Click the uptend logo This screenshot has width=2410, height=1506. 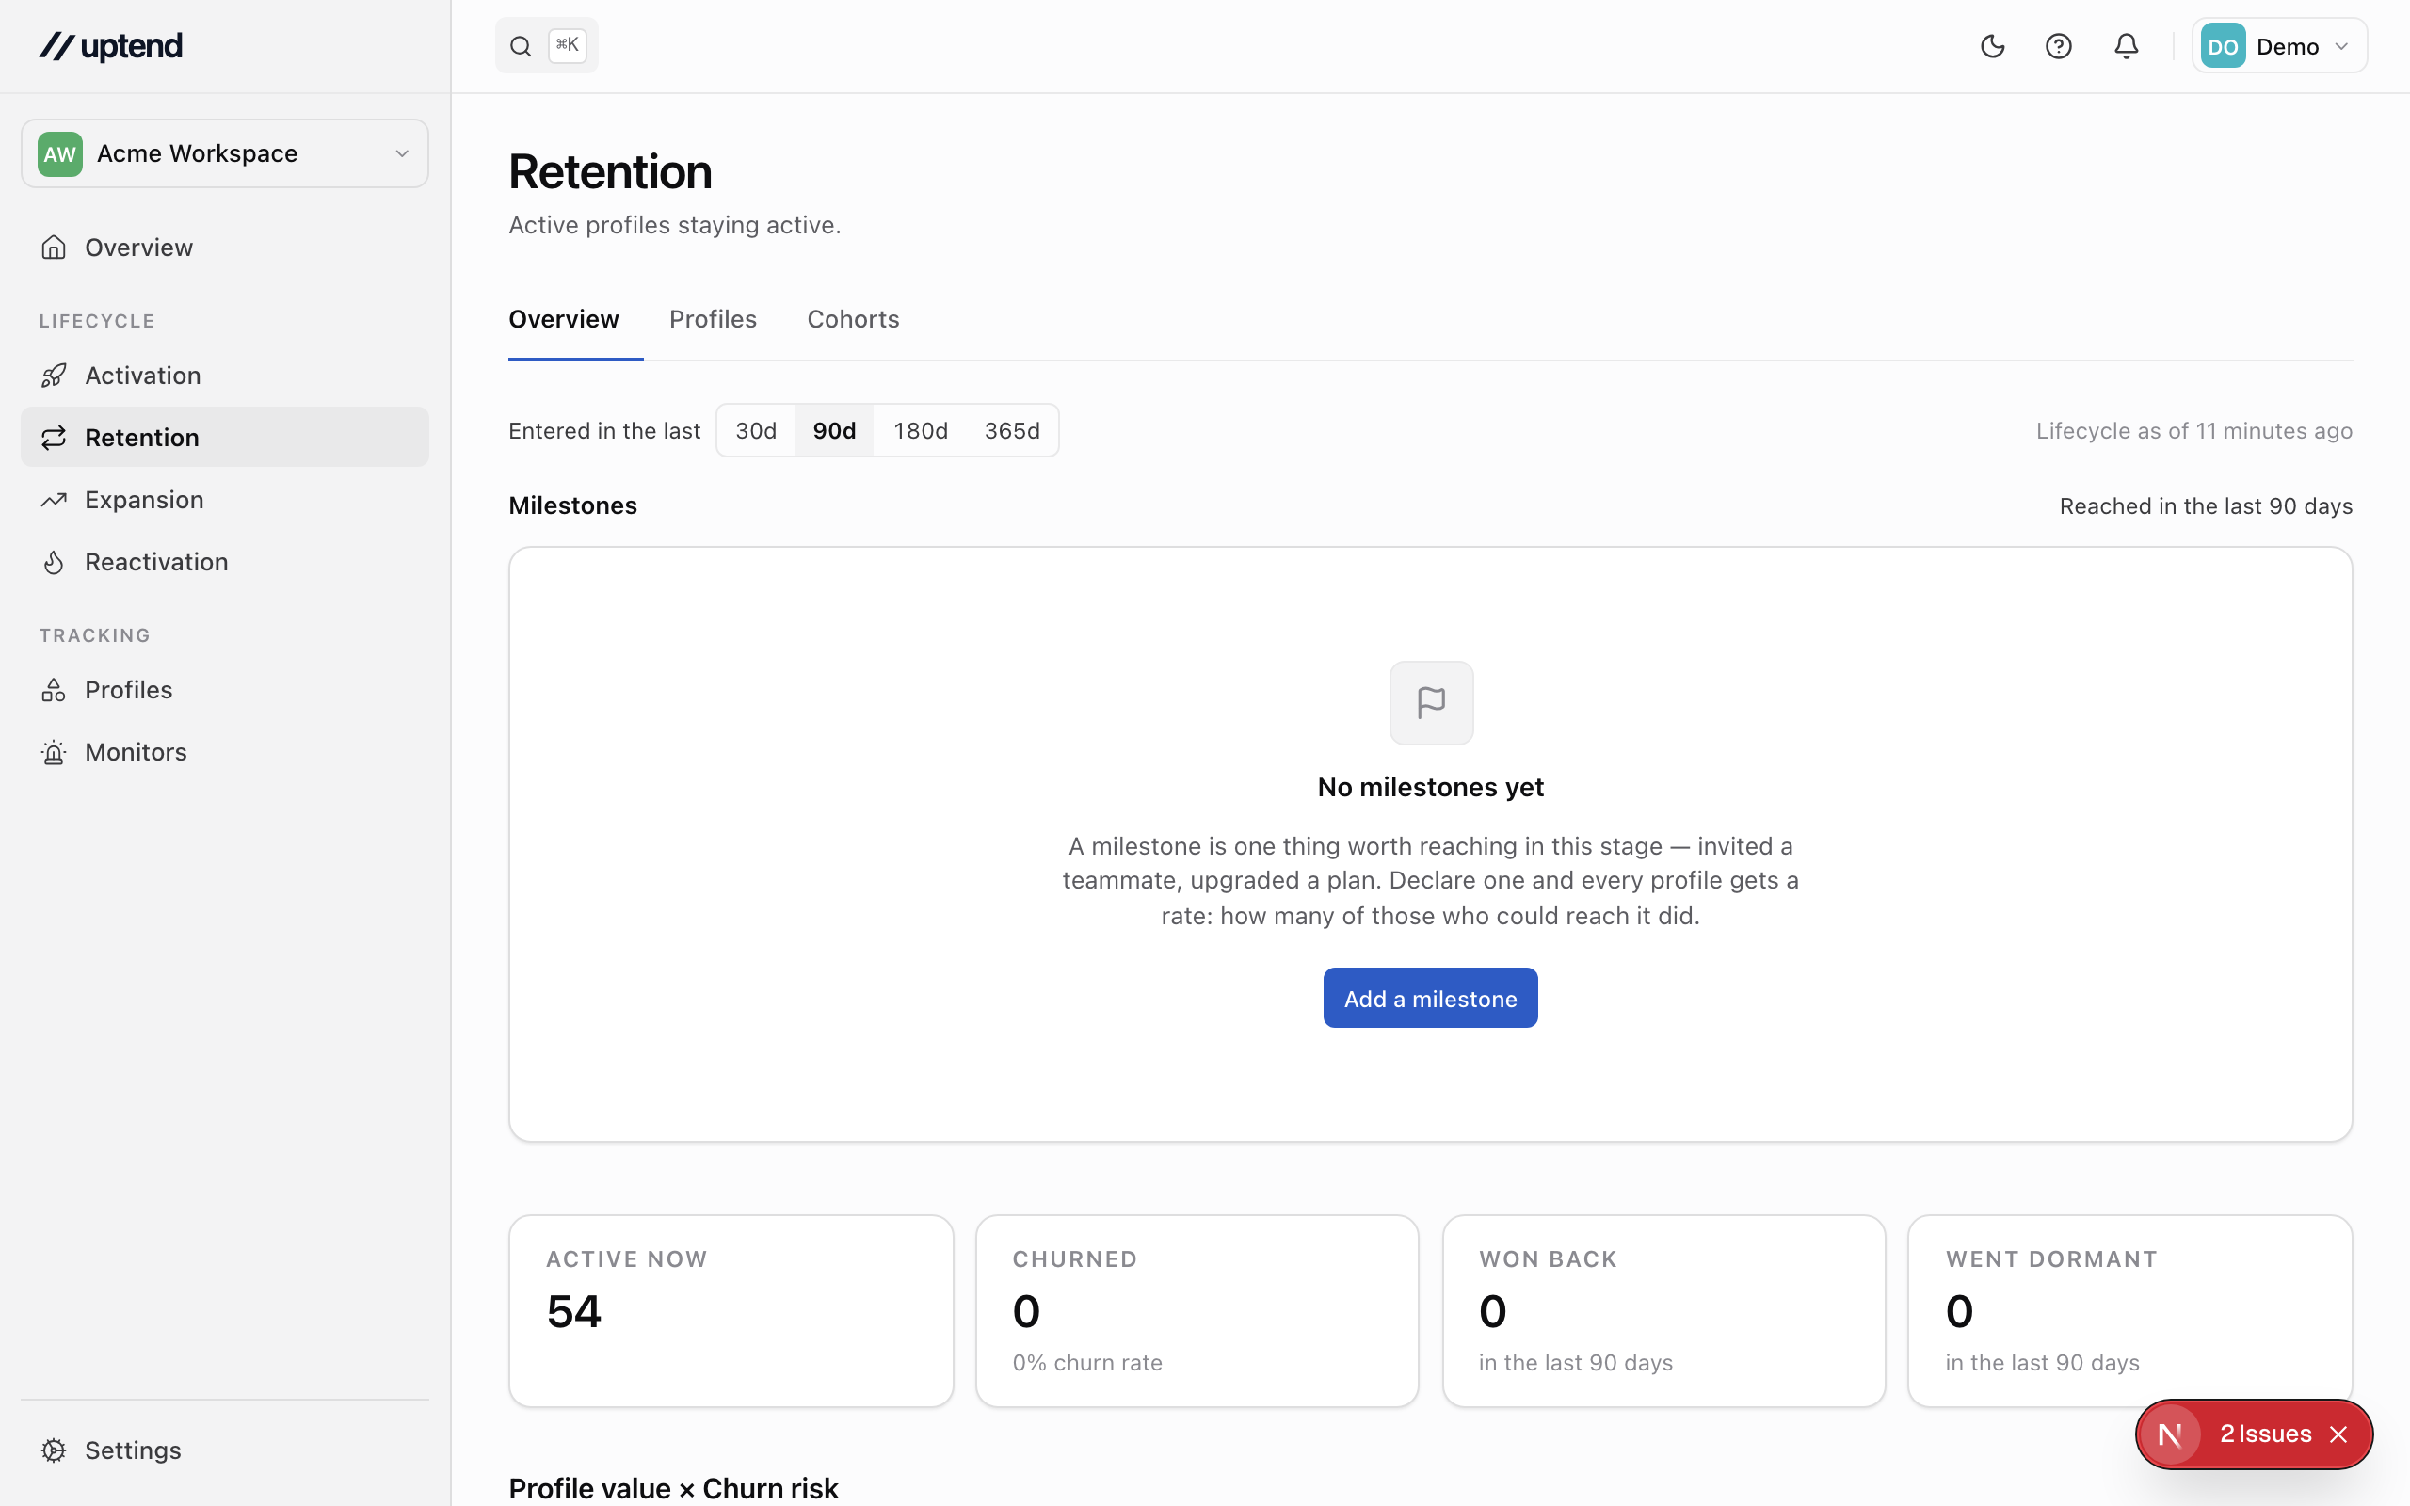pos(110,46)
